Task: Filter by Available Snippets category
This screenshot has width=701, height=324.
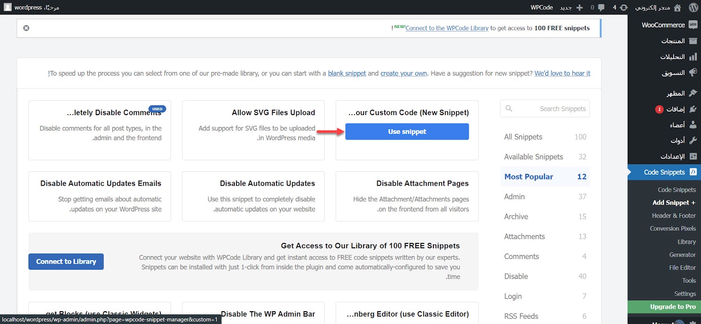Action: pos(545,157)
